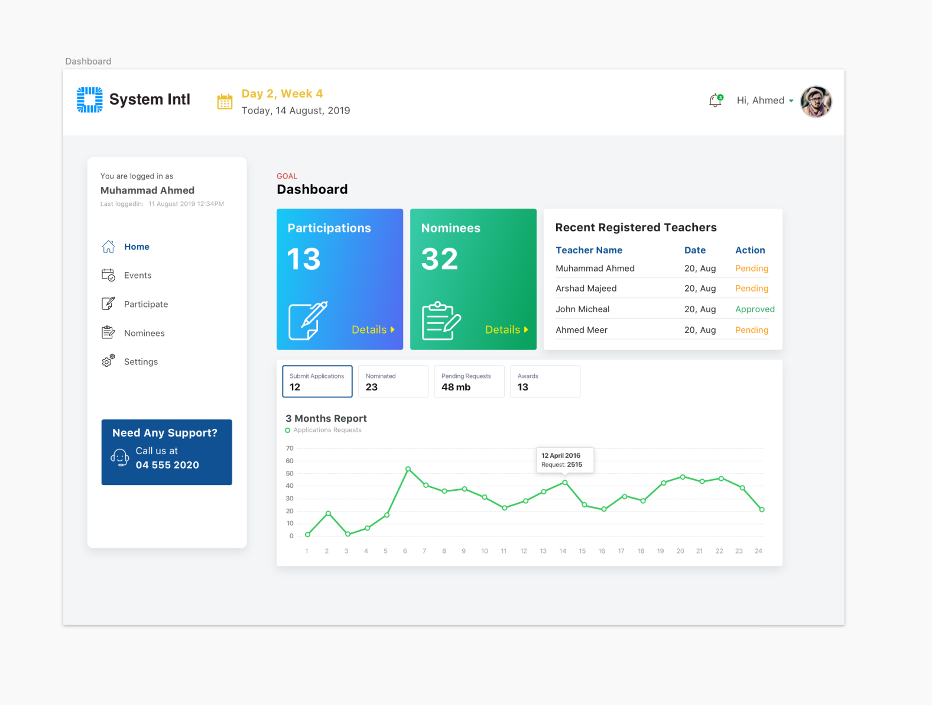Click the support headset icon
The image size is (932, 705).
pos(120,458)
